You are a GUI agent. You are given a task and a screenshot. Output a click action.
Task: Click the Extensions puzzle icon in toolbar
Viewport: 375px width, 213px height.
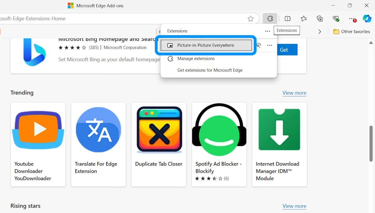click(270, 19)
